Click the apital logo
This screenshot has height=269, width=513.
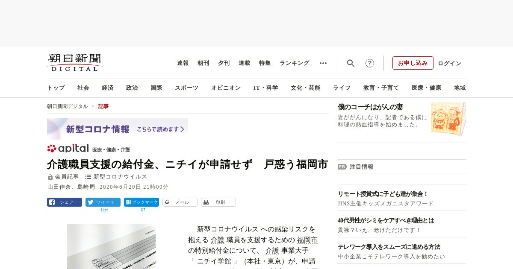point(68,148)
